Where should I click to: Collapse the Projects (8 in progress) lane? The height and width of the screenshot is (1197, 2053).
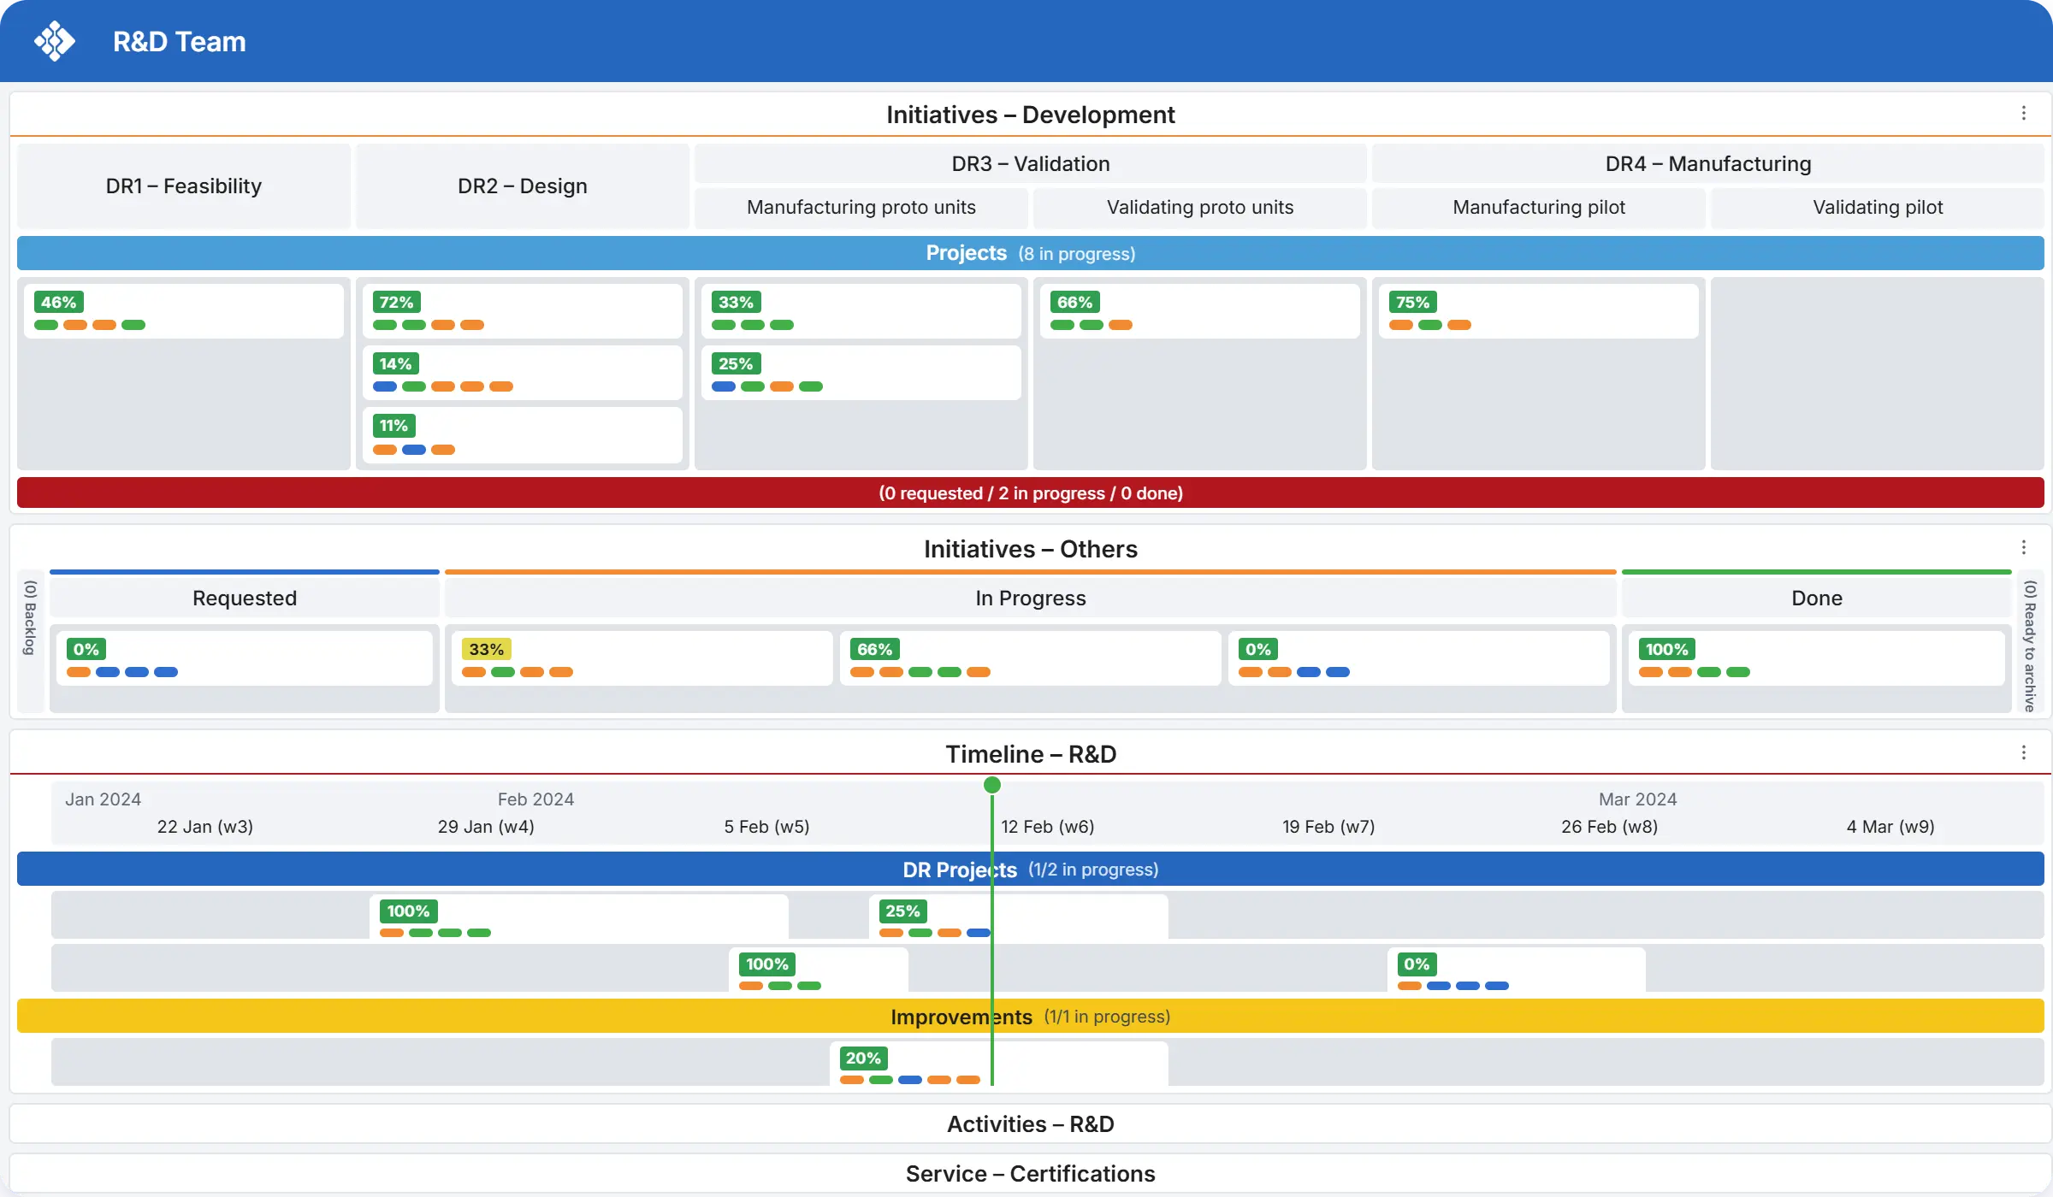pos(1030,254)
